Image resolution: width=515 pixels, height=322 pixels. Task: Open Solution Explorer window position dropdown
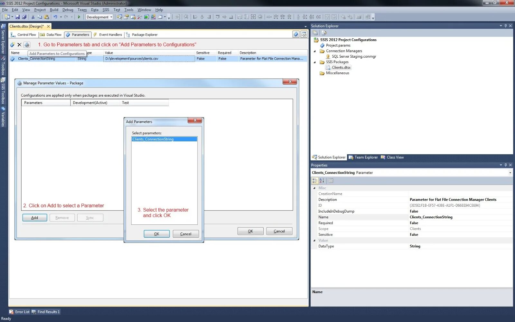pyautogui.click(x=501, y=26)
